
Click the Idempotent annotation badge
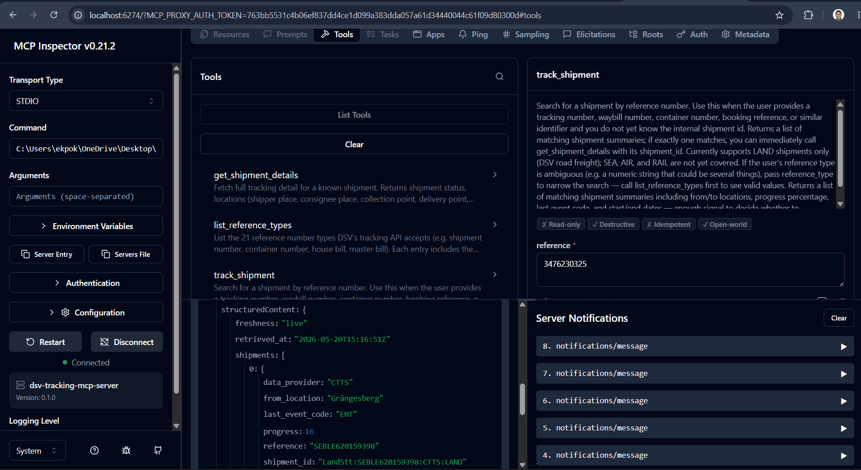tap(668, 224)
